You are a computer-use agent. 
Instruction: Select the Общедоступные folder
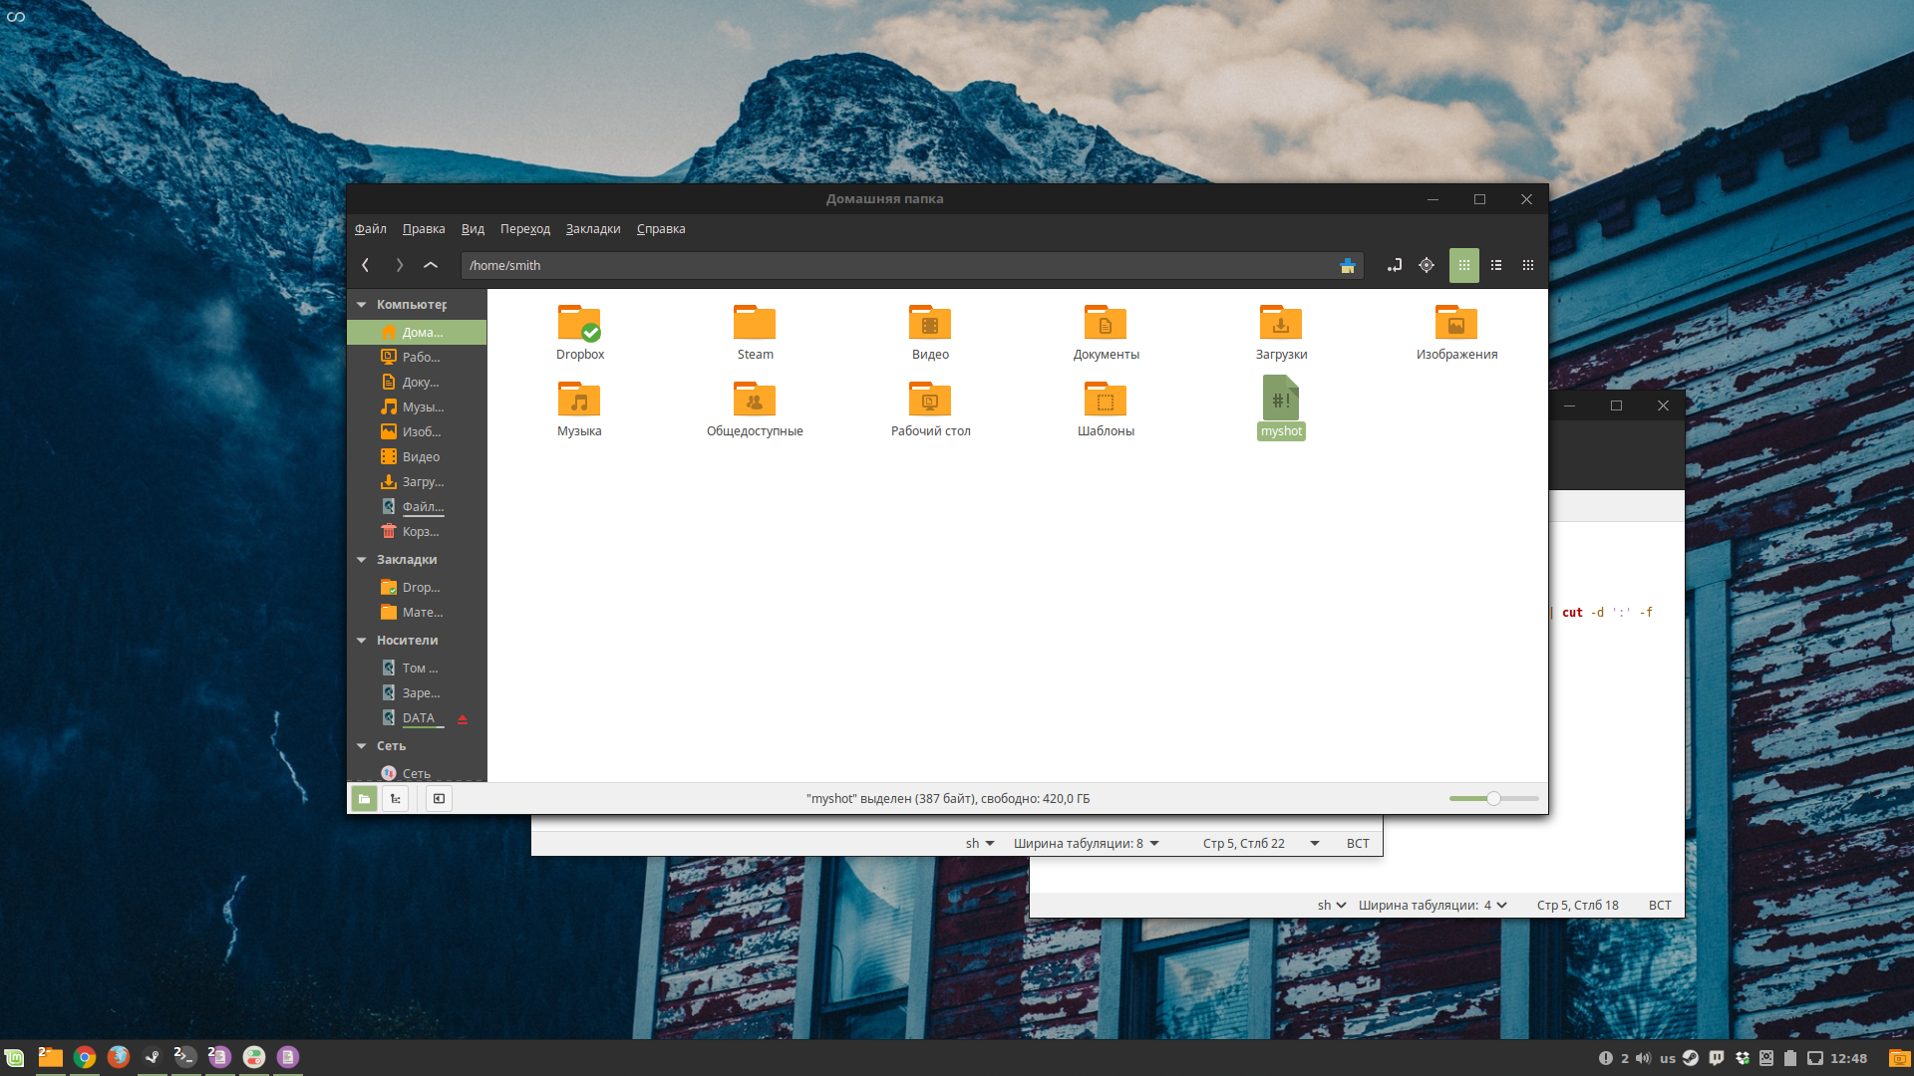click(x=755, y=408)
